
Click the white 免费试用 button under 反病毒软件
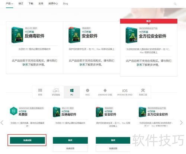[x=70, y=148]
